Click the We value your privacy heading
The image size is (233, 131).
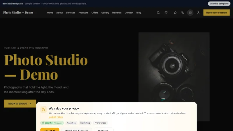64,108
